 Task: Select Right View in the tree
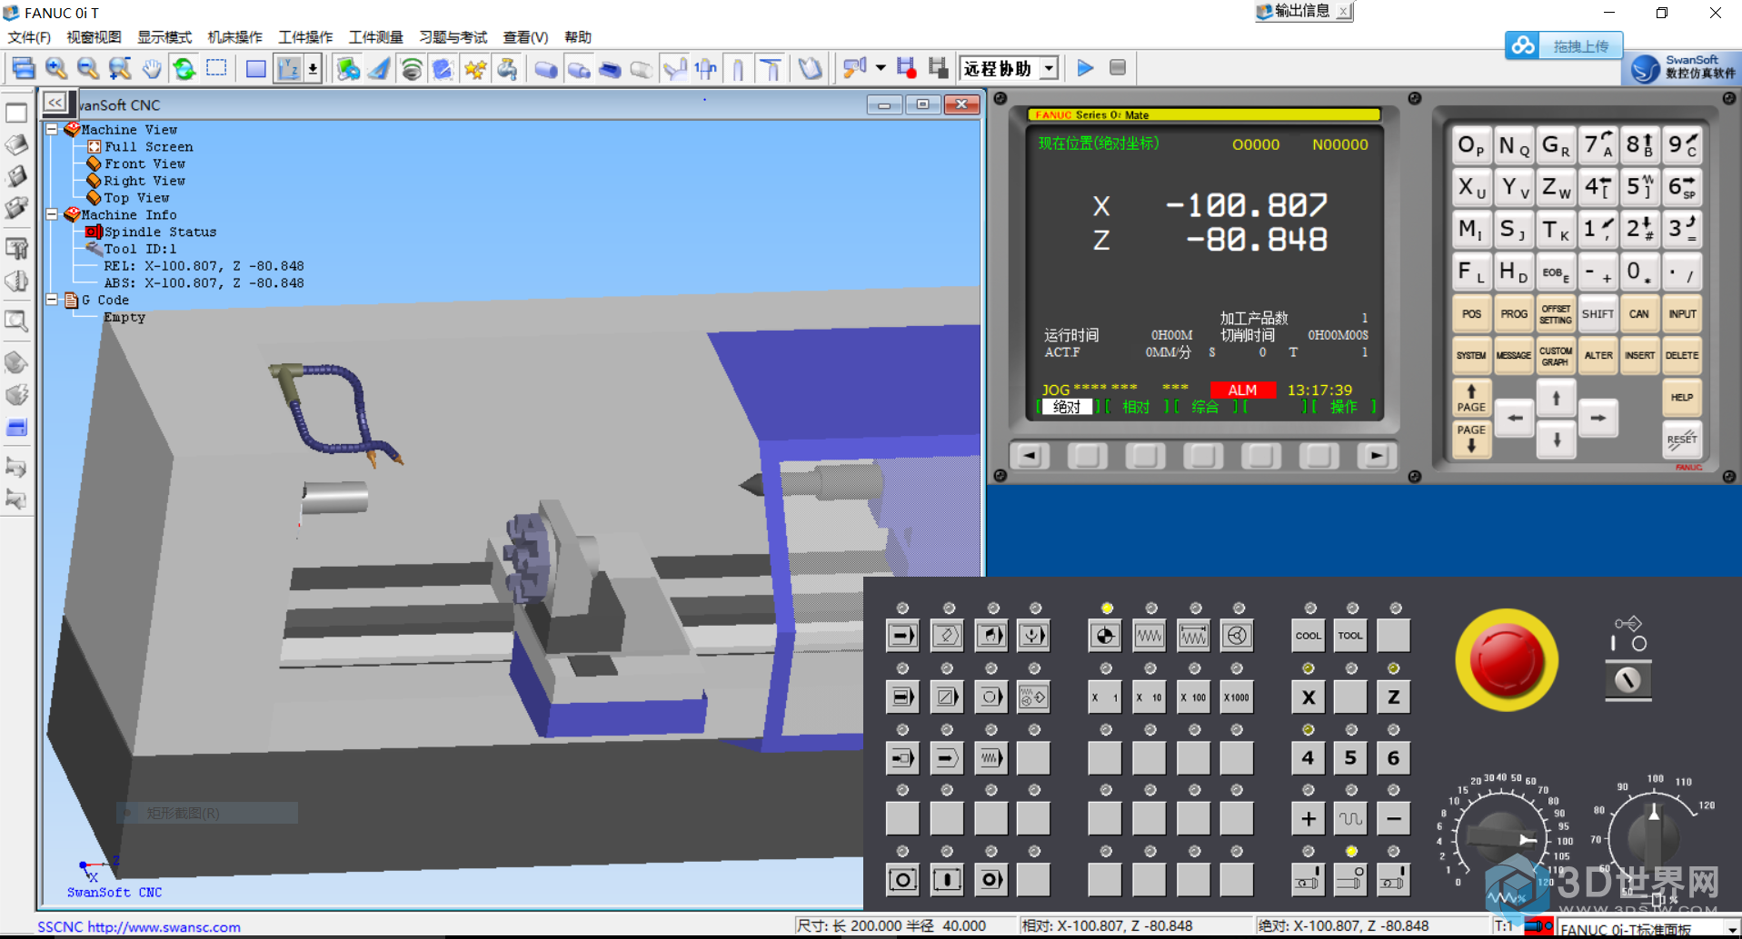pos(144,181)
